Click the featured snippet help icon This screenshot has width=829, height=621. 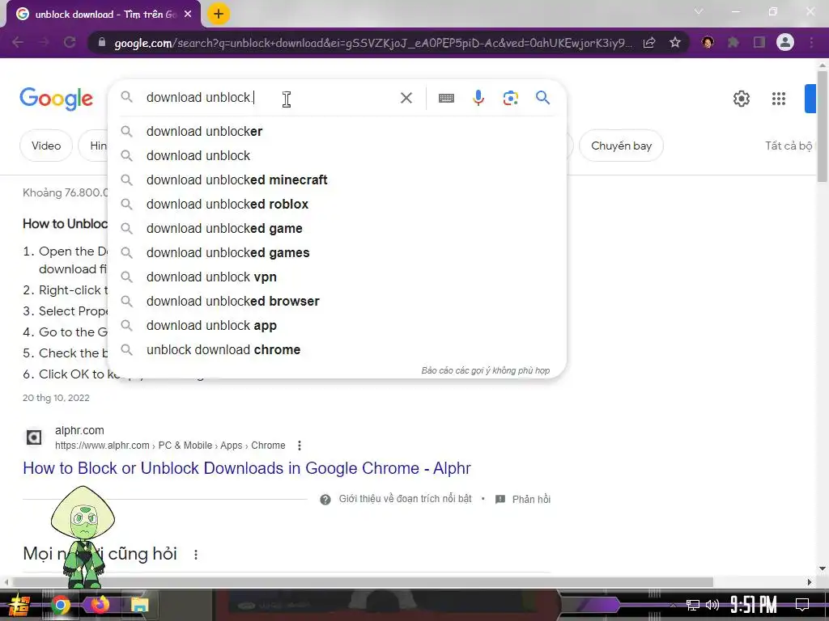pos(325,500)
